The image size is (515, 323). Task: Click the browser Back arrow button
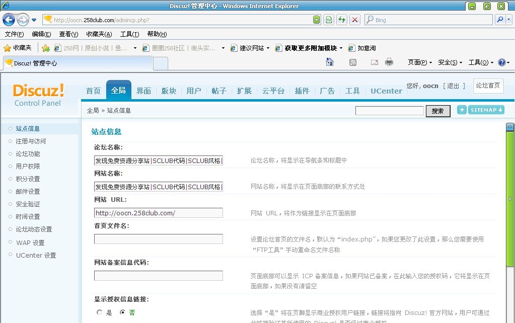pos(9,20)
